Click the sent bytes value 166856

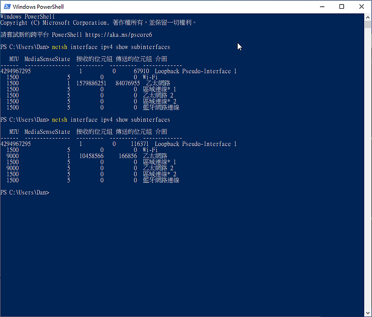(x=128, y=156)
